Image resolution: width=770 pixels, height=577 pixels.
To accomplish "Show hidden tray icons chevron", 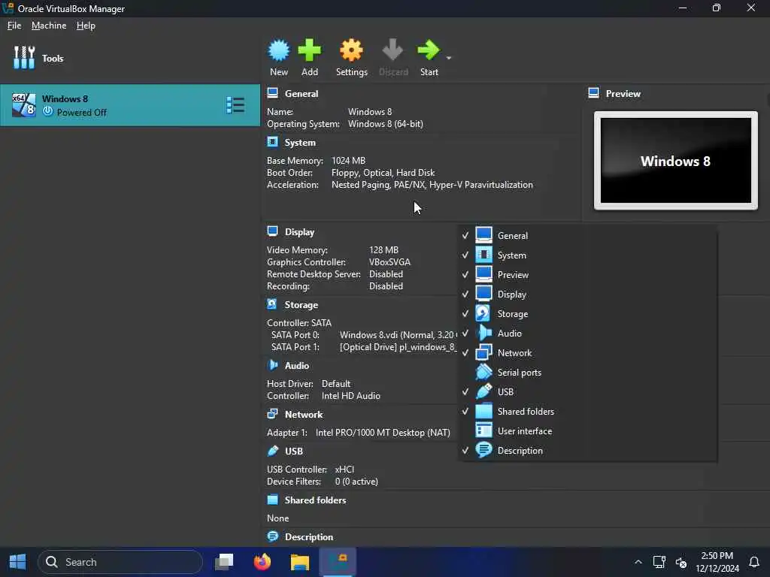I will (x=638, y=562).
